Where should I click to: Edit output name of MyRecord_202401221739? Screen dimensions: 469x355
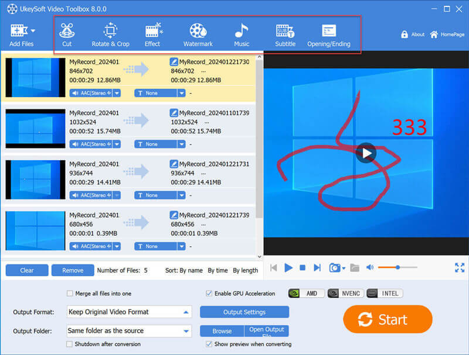click(x=174, y=215)
